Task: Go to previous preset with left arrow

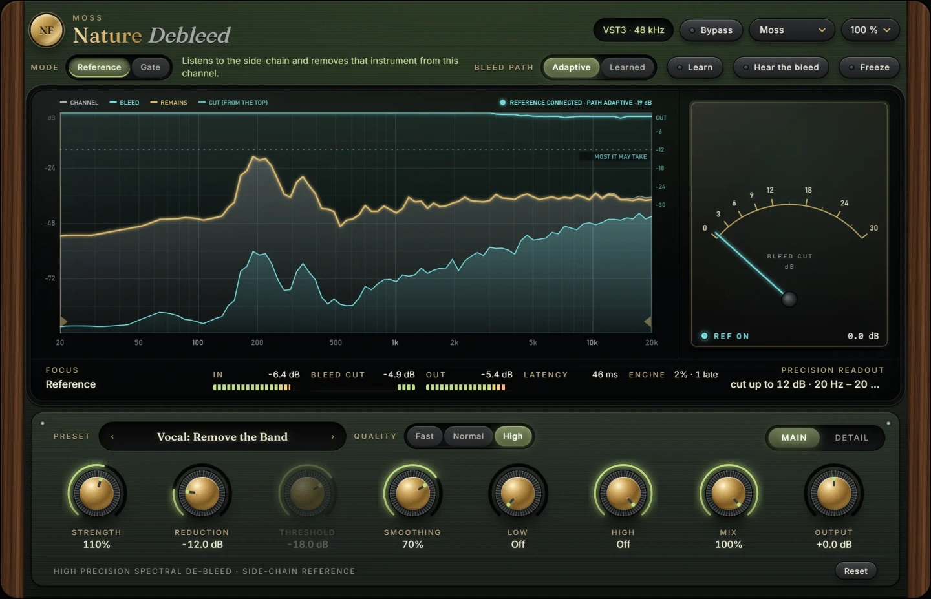Action: point(112,437)
